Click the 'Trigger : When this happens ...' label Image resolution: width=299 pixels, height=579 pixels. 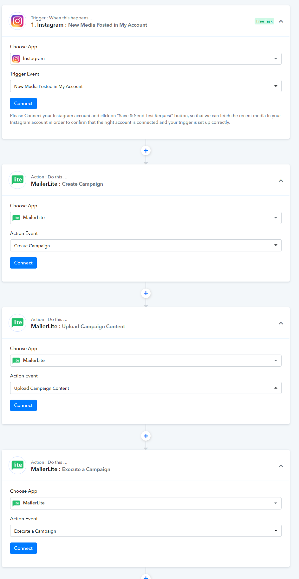coord(62,18)
